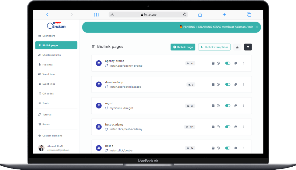Image resolution: width=296 pixels, height=170 pixels.
Task: Toggle off the regist biolink switch
Action: point(227,106)
